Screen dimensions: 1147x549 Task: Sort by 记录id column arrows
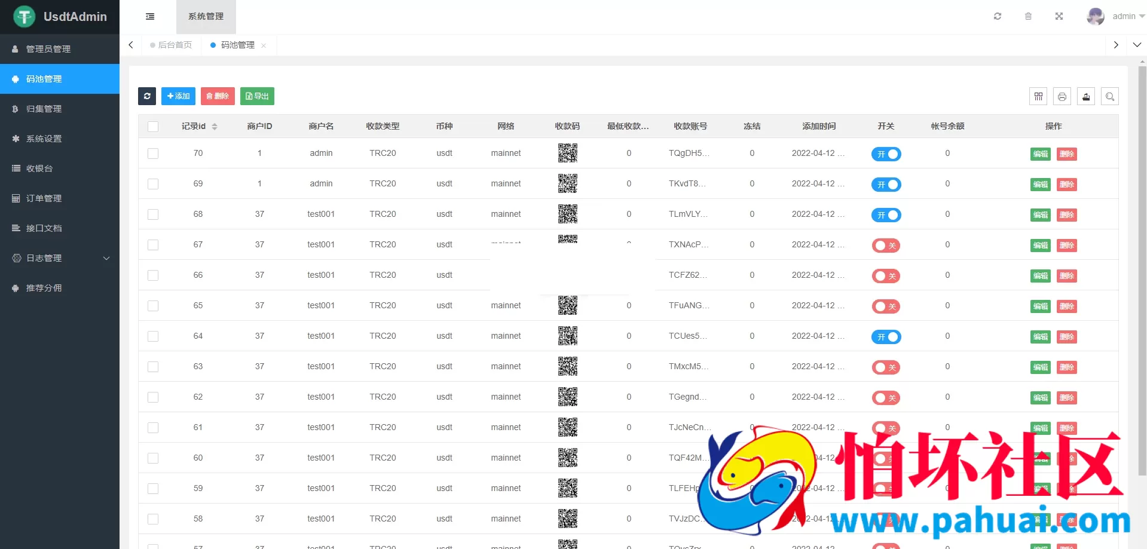pyautogui.click(x=215, y=127)
